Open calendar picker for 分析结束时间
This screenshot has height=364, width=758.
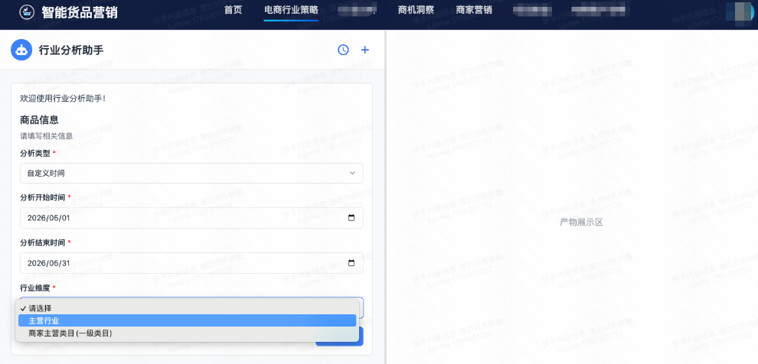coord(351,263)
